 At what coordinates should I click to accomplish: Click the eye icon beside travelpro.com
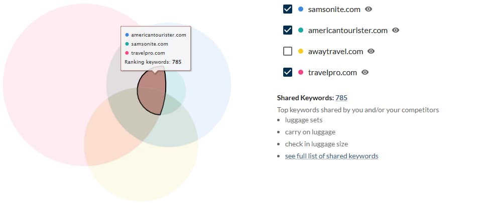365,72
